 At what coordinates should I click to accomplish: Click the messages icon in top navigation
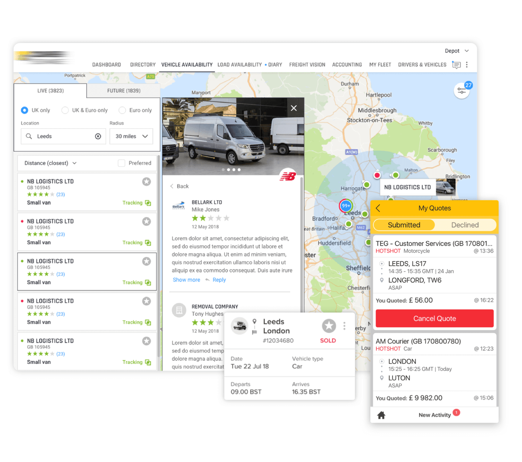(456, 65)
